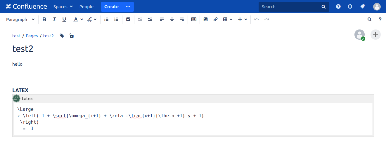Open page restrictions via the unlocked padlock
The height and width of the screenshot is (145, 386).
[71, 36]
